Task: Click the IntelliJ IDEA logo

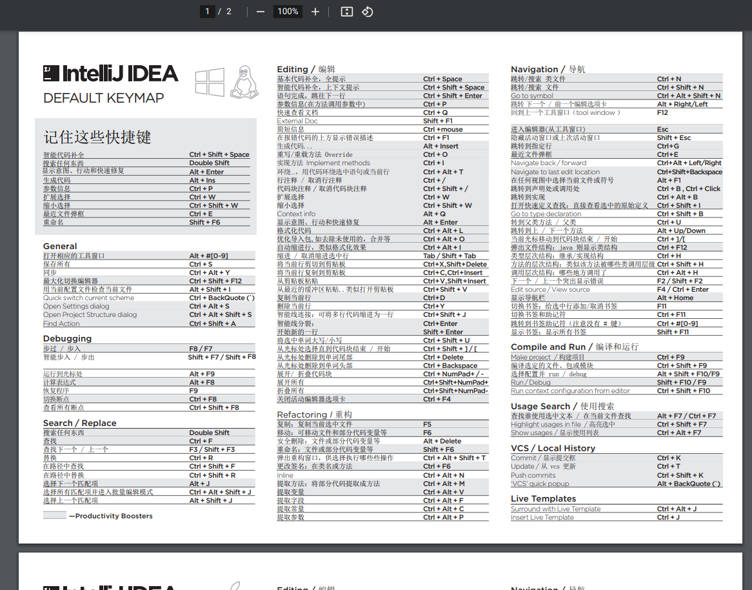Action: 110,74
